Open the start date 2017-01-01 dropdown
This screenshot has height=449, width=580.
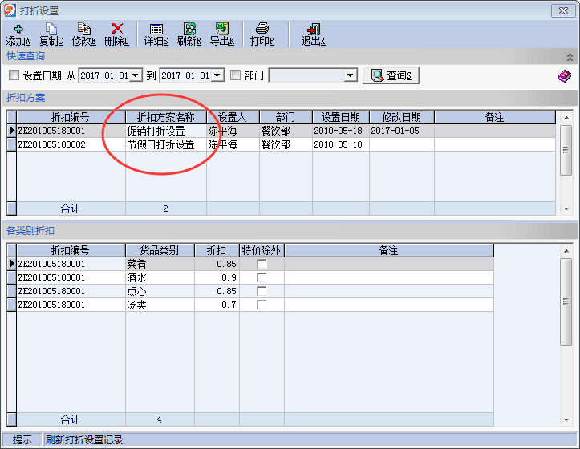click(x=136, y=75)
